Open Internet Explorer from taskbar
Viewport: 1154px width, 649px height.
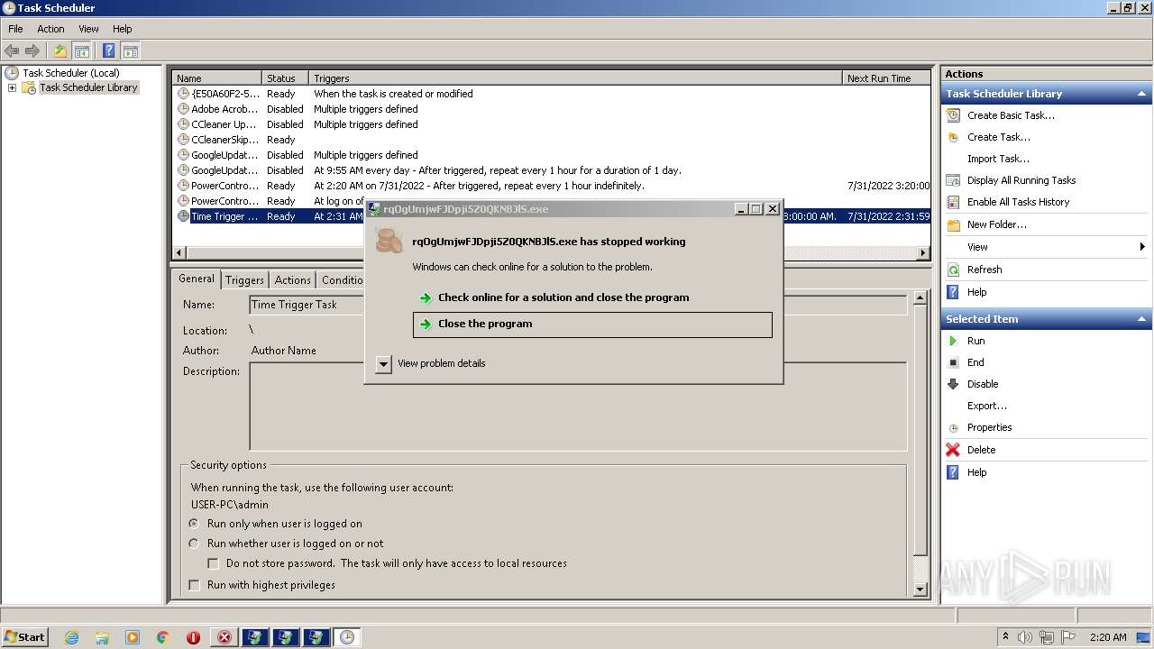click(x=71, y=637)
